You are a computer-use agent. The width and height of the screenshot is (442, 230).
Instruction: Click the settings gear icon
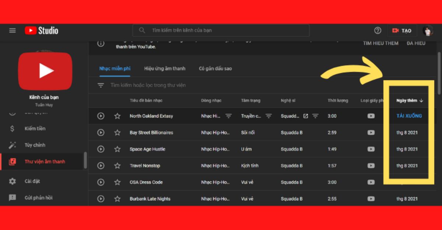pos(12,181)
